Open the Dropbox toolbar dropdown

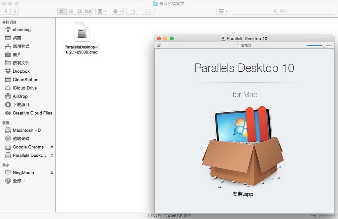(223, 11)
